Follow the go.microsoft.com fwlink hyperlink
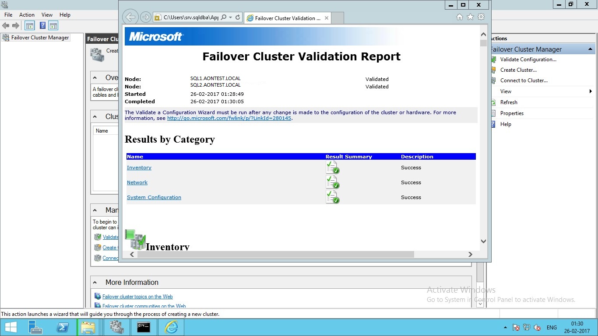598x336 pixels. click(x=229, y=118)
